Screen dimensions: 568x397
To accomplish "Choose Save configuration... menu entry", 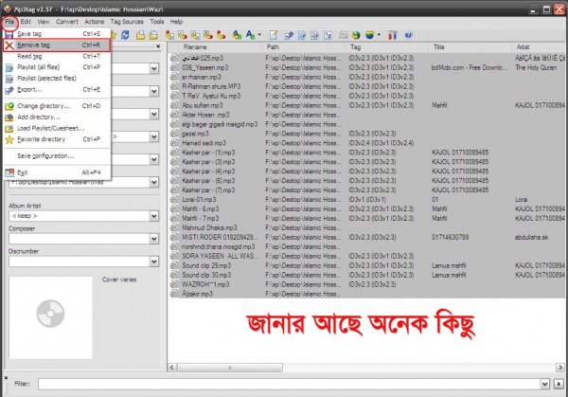I will click(57, 156).
